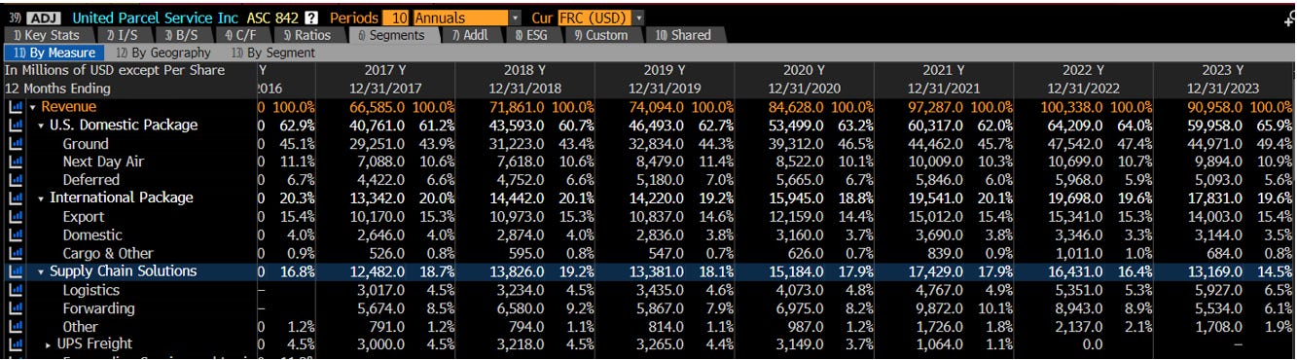Viewport: 1297px width, 360px height.
Task: Open chart icon for Logistics row
Action: tap(15, 290)
